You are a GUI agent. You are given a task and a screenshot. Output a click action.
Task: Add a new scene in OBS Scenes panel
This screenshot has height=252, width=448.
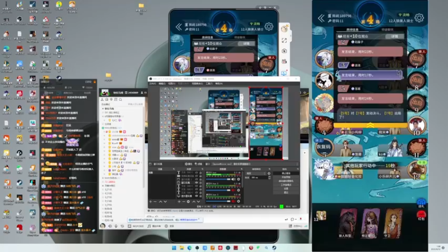[x=150, y=202]
